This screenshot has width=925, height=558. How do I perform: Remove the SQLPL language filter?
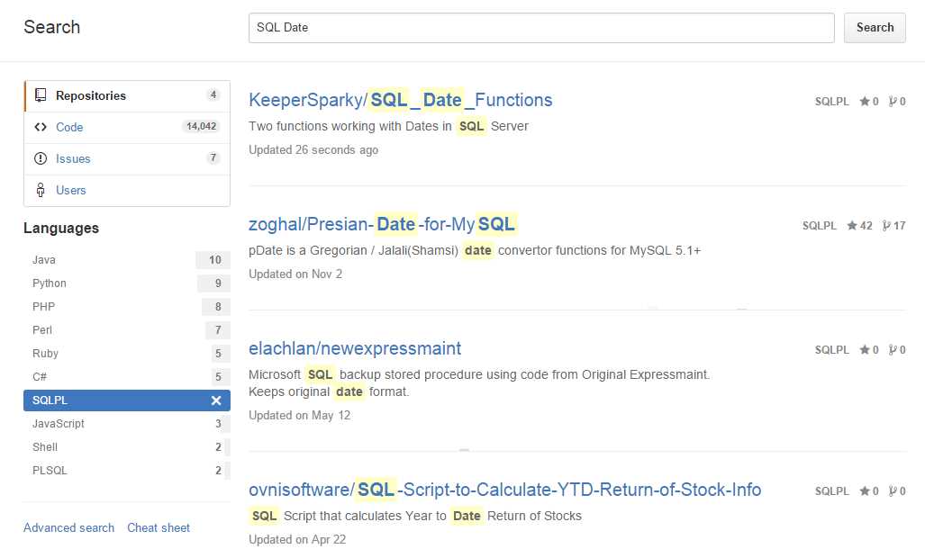[x=216, y=400]
